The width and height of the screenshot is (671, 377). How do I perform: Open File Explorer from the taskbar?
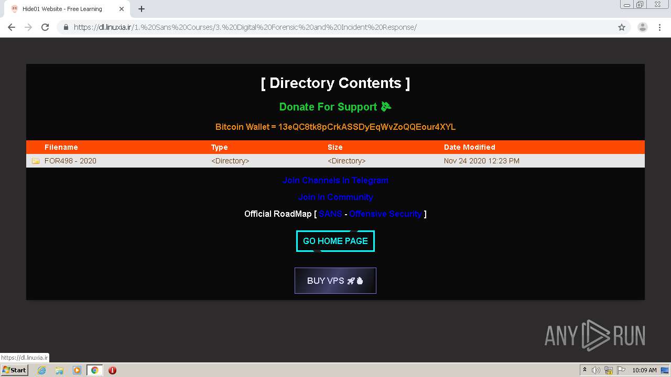[x=59, y=370]
